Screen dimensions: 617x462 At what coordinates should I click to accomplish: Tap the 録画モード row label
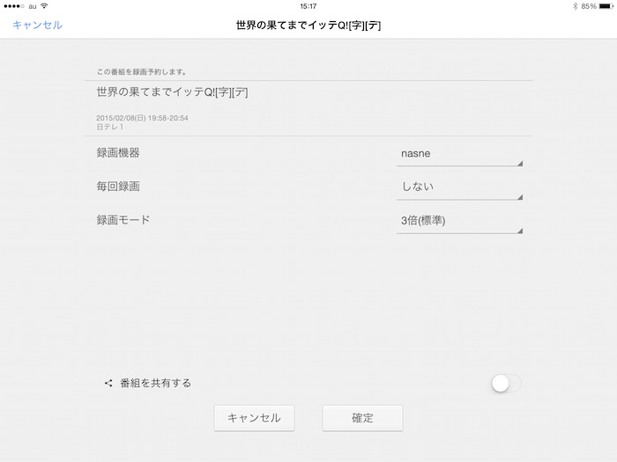(x=123, y=220)
